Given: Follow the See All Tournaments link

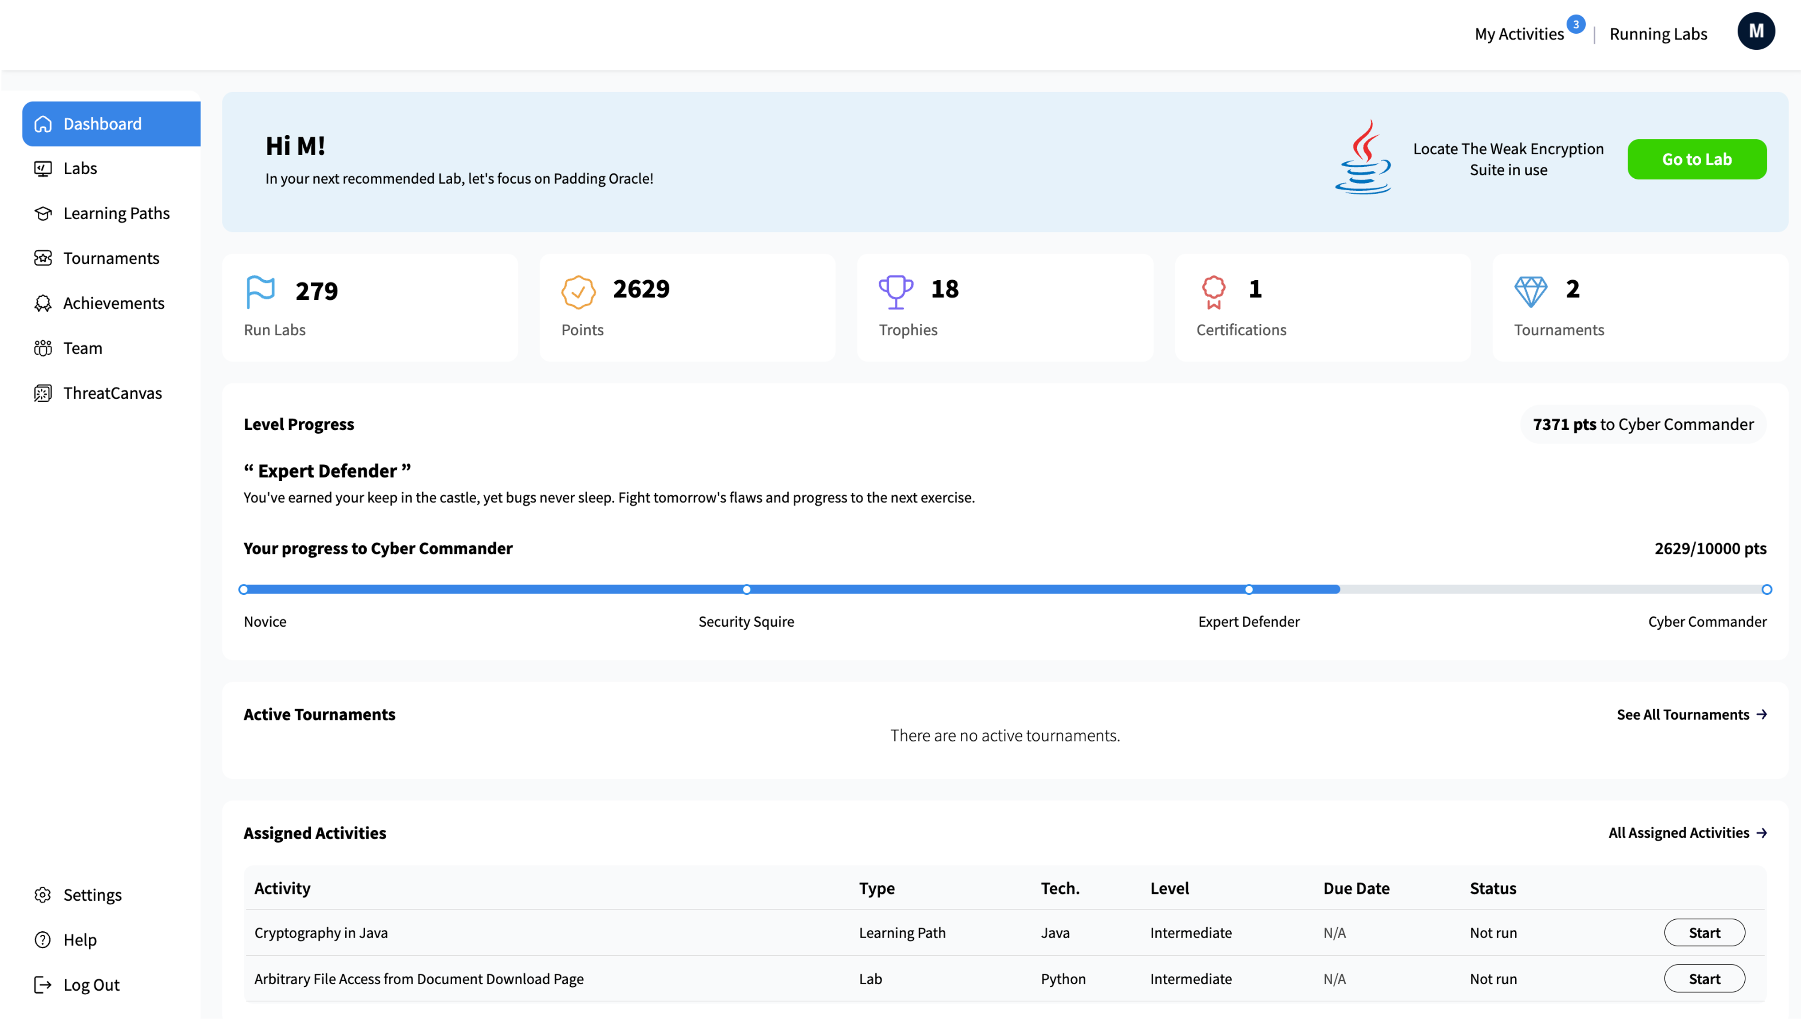Looking at the screenshot, I should pyautogui.click(x=1691, y=714).
